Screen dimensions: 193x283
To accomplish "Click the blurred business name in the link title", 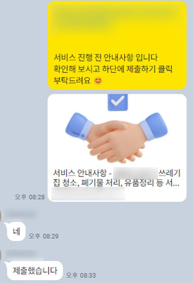I will point(136,173).
